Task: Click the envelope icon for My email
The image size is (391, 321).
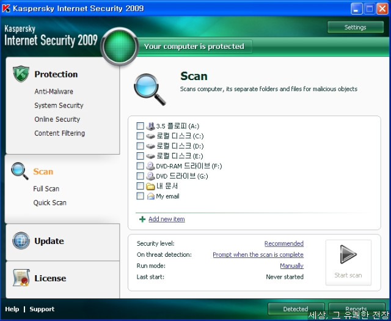Action: (151, 196)
